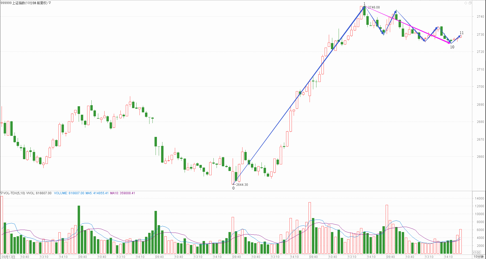
Task: Click the 999999 上证指数 chart title
Action: (x=24, y=3)
